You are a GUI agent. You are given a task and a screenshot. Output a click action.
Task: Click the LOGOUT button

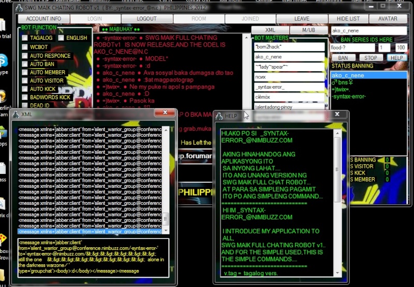146,19
